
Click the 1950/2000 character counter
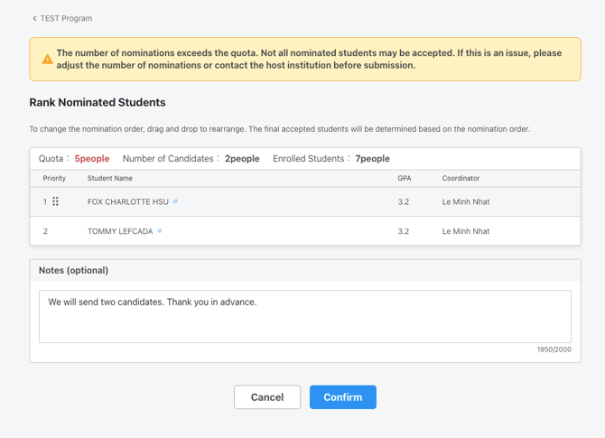(554, 349)
